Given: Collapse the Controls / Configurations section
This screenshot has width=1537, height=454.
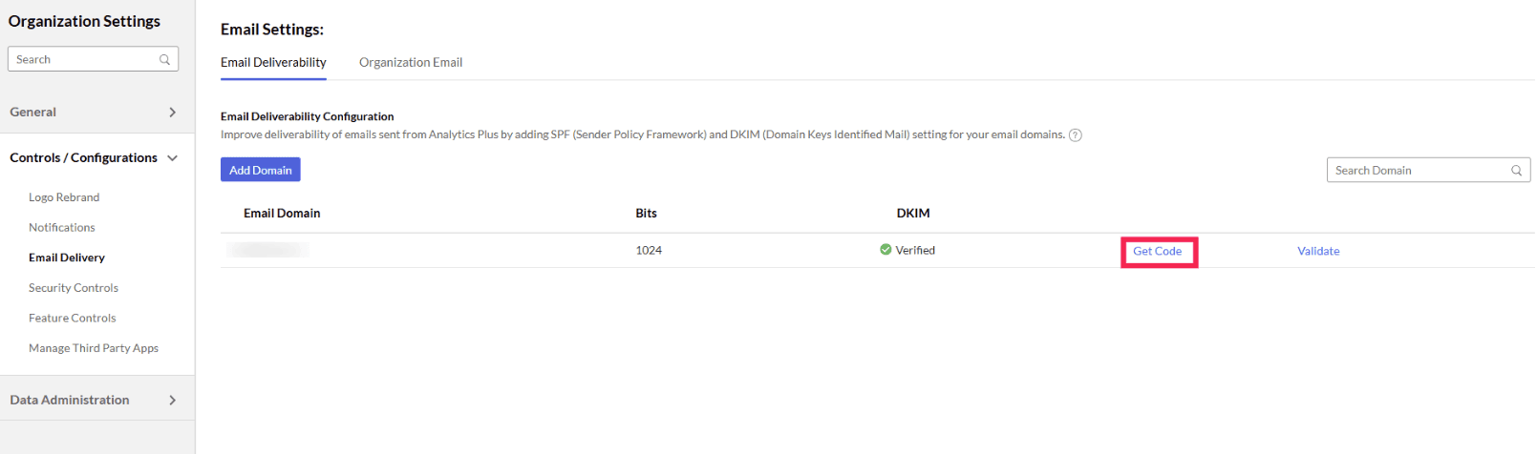Looking at the screenshot, I should pyautogui.click(x=173, y=158).
